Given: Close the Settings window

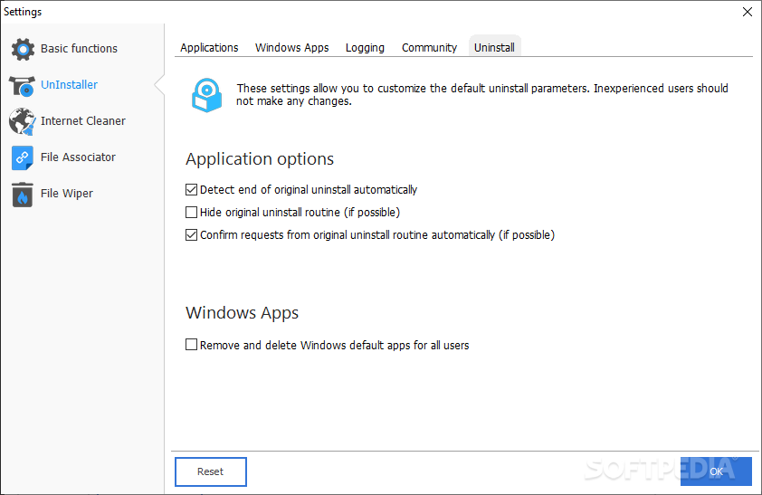Looking at the screenshot, I should tap(748, 12).
